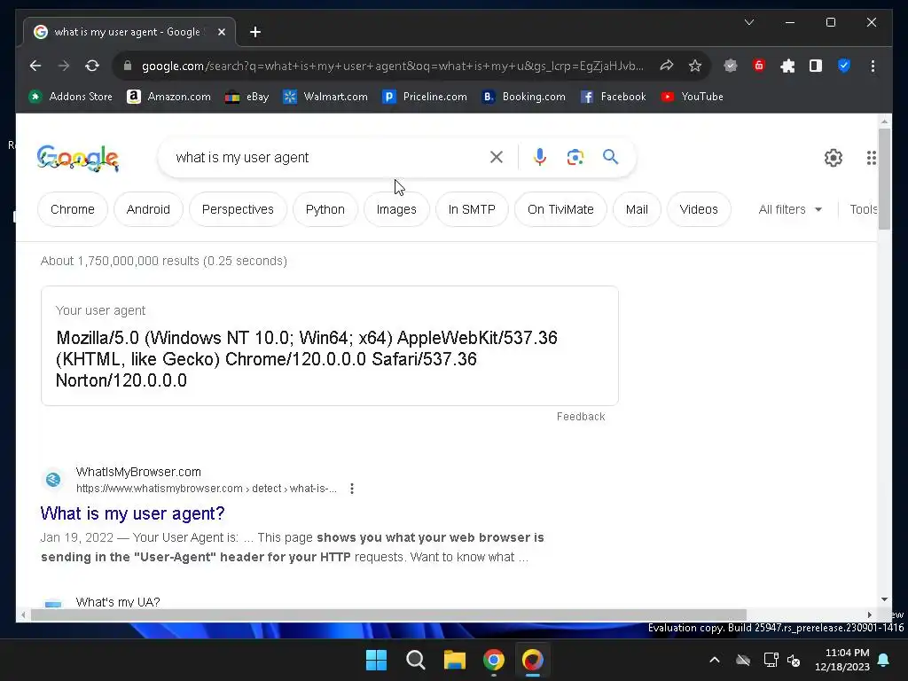This screenshot has width=908, height=681.
Task: Open Priceline.com bookmark
Action: 425,97
